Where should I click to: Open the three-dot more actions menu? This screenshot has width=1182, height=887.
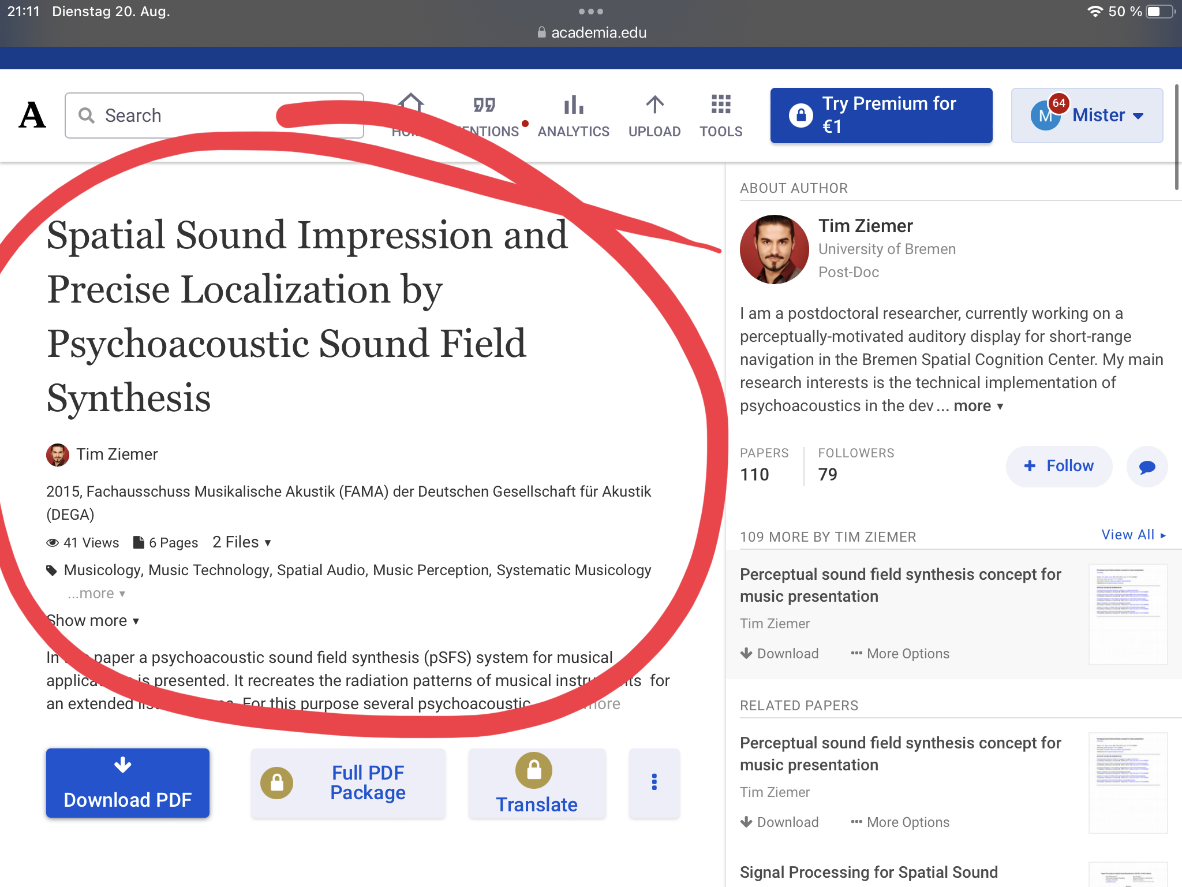654,783
